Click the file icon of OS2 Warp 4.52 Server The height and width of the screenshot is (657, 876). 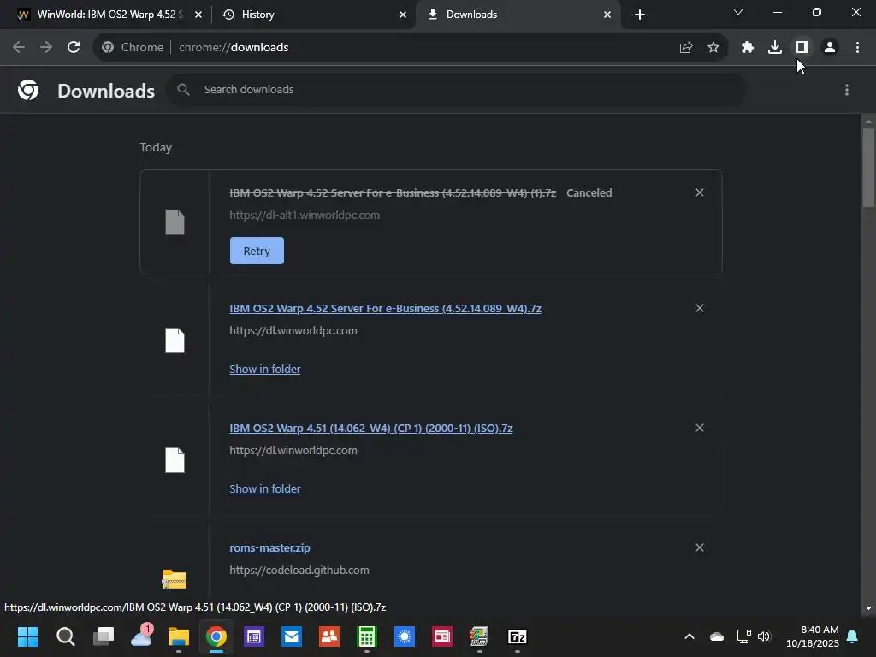175,340
